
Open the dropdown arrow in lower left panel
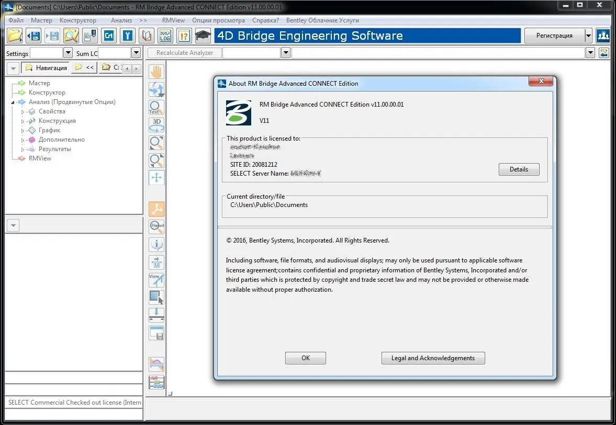(x=13, y=225)
